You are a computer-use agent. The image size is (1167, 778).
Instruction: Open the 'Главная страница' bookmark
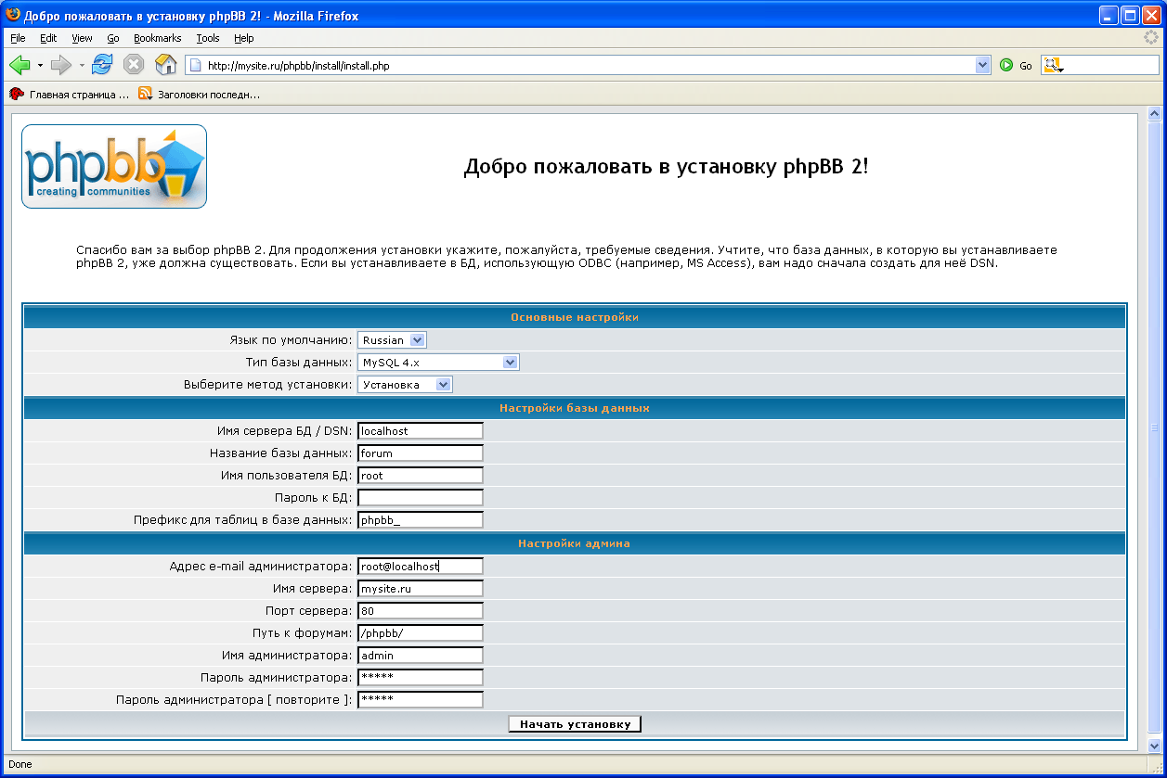point(70,94)
